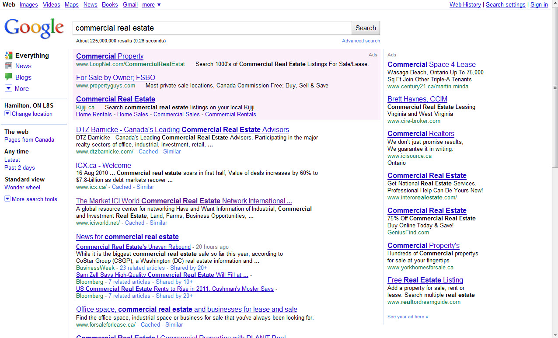Screen dimensions: 558x338
Task: Open Commercial Space 4 Lease ad
Action: tap(432, 64)
